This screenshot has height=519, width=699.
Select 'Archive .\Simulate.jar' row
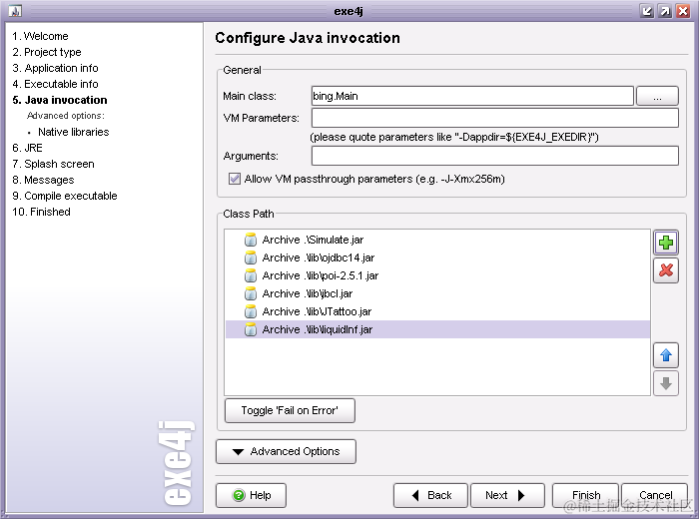tap(437, 240)
